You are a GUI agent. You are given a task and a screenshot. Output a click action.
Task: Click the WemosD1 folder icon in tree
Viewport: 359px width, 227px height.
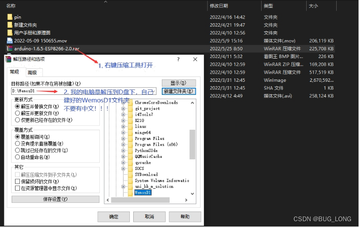click(130, 193)
